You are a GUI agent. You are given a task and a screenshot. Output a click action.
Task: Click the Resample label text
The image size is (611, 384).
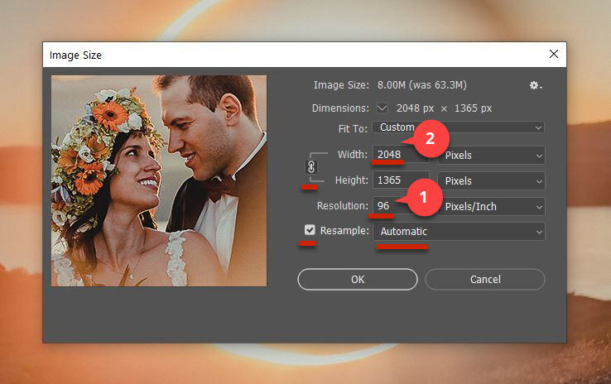pyautogui.click(x=344, y=231)
